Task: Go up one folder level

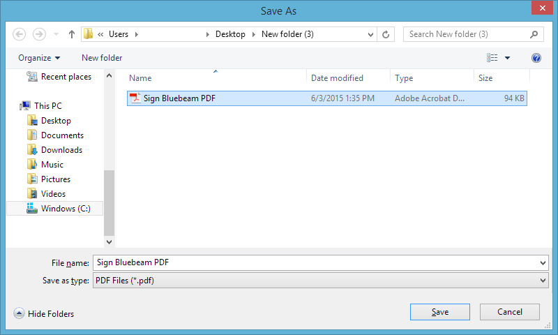Action: (72, 34)
